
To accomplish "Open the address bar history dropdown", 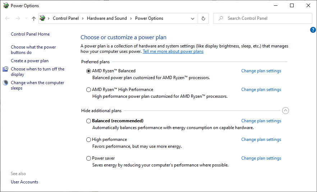I will pos(193,18).
